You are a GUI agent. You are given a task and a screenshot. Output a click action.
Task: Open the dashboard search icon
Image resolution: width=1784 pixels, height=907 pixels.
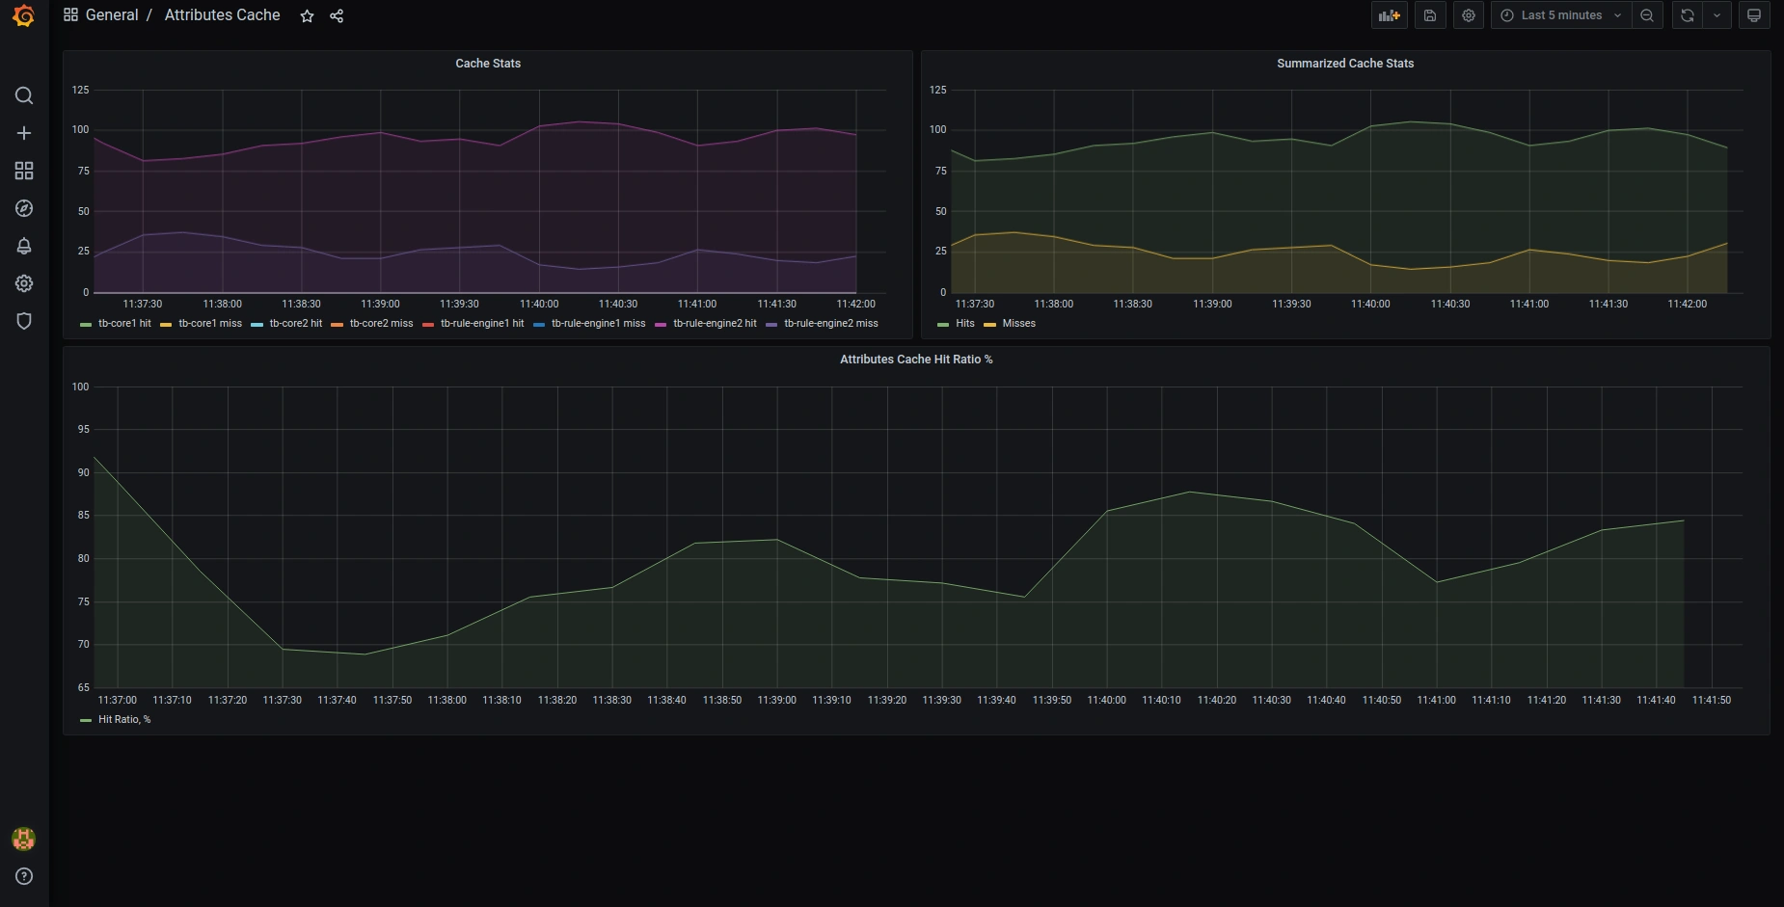(24, 95)
